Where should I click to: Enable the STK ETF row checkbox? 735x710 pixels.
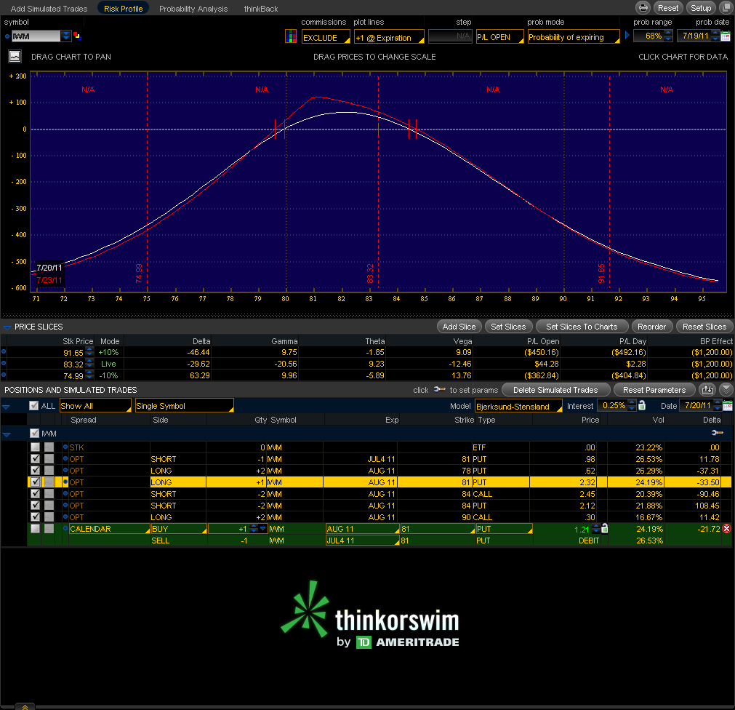35,447
